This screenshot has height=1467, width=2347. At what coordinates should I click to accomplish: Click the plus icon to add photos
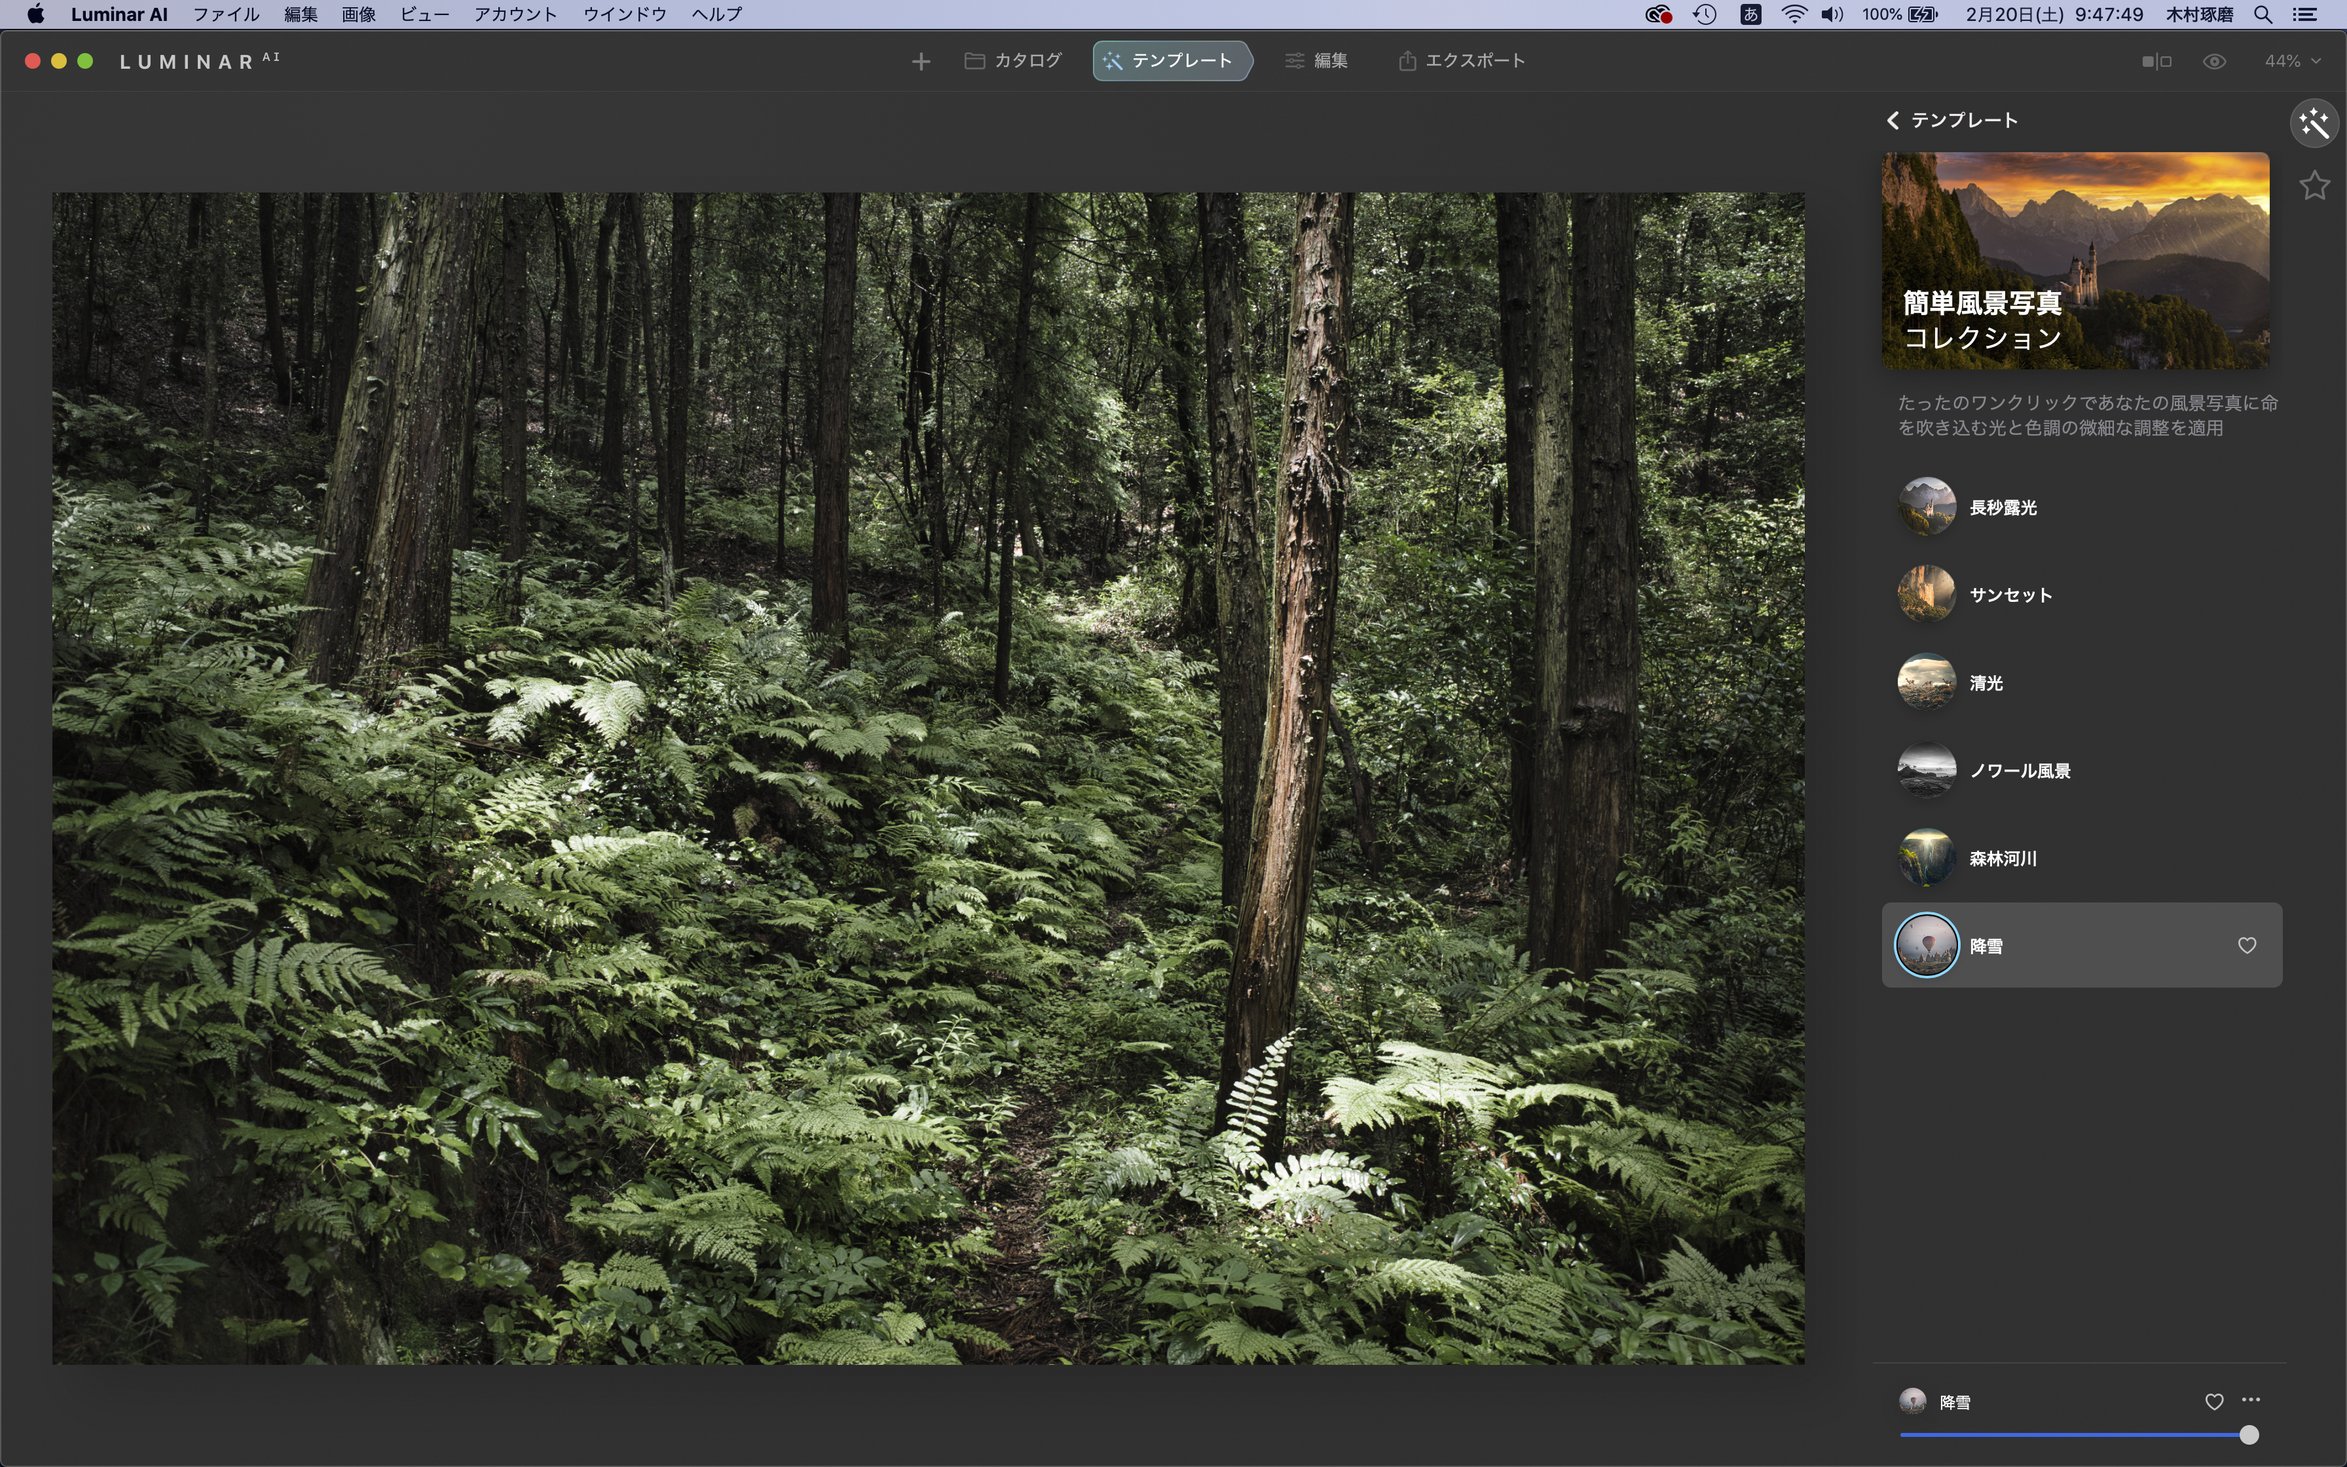(x=920, y=61)
